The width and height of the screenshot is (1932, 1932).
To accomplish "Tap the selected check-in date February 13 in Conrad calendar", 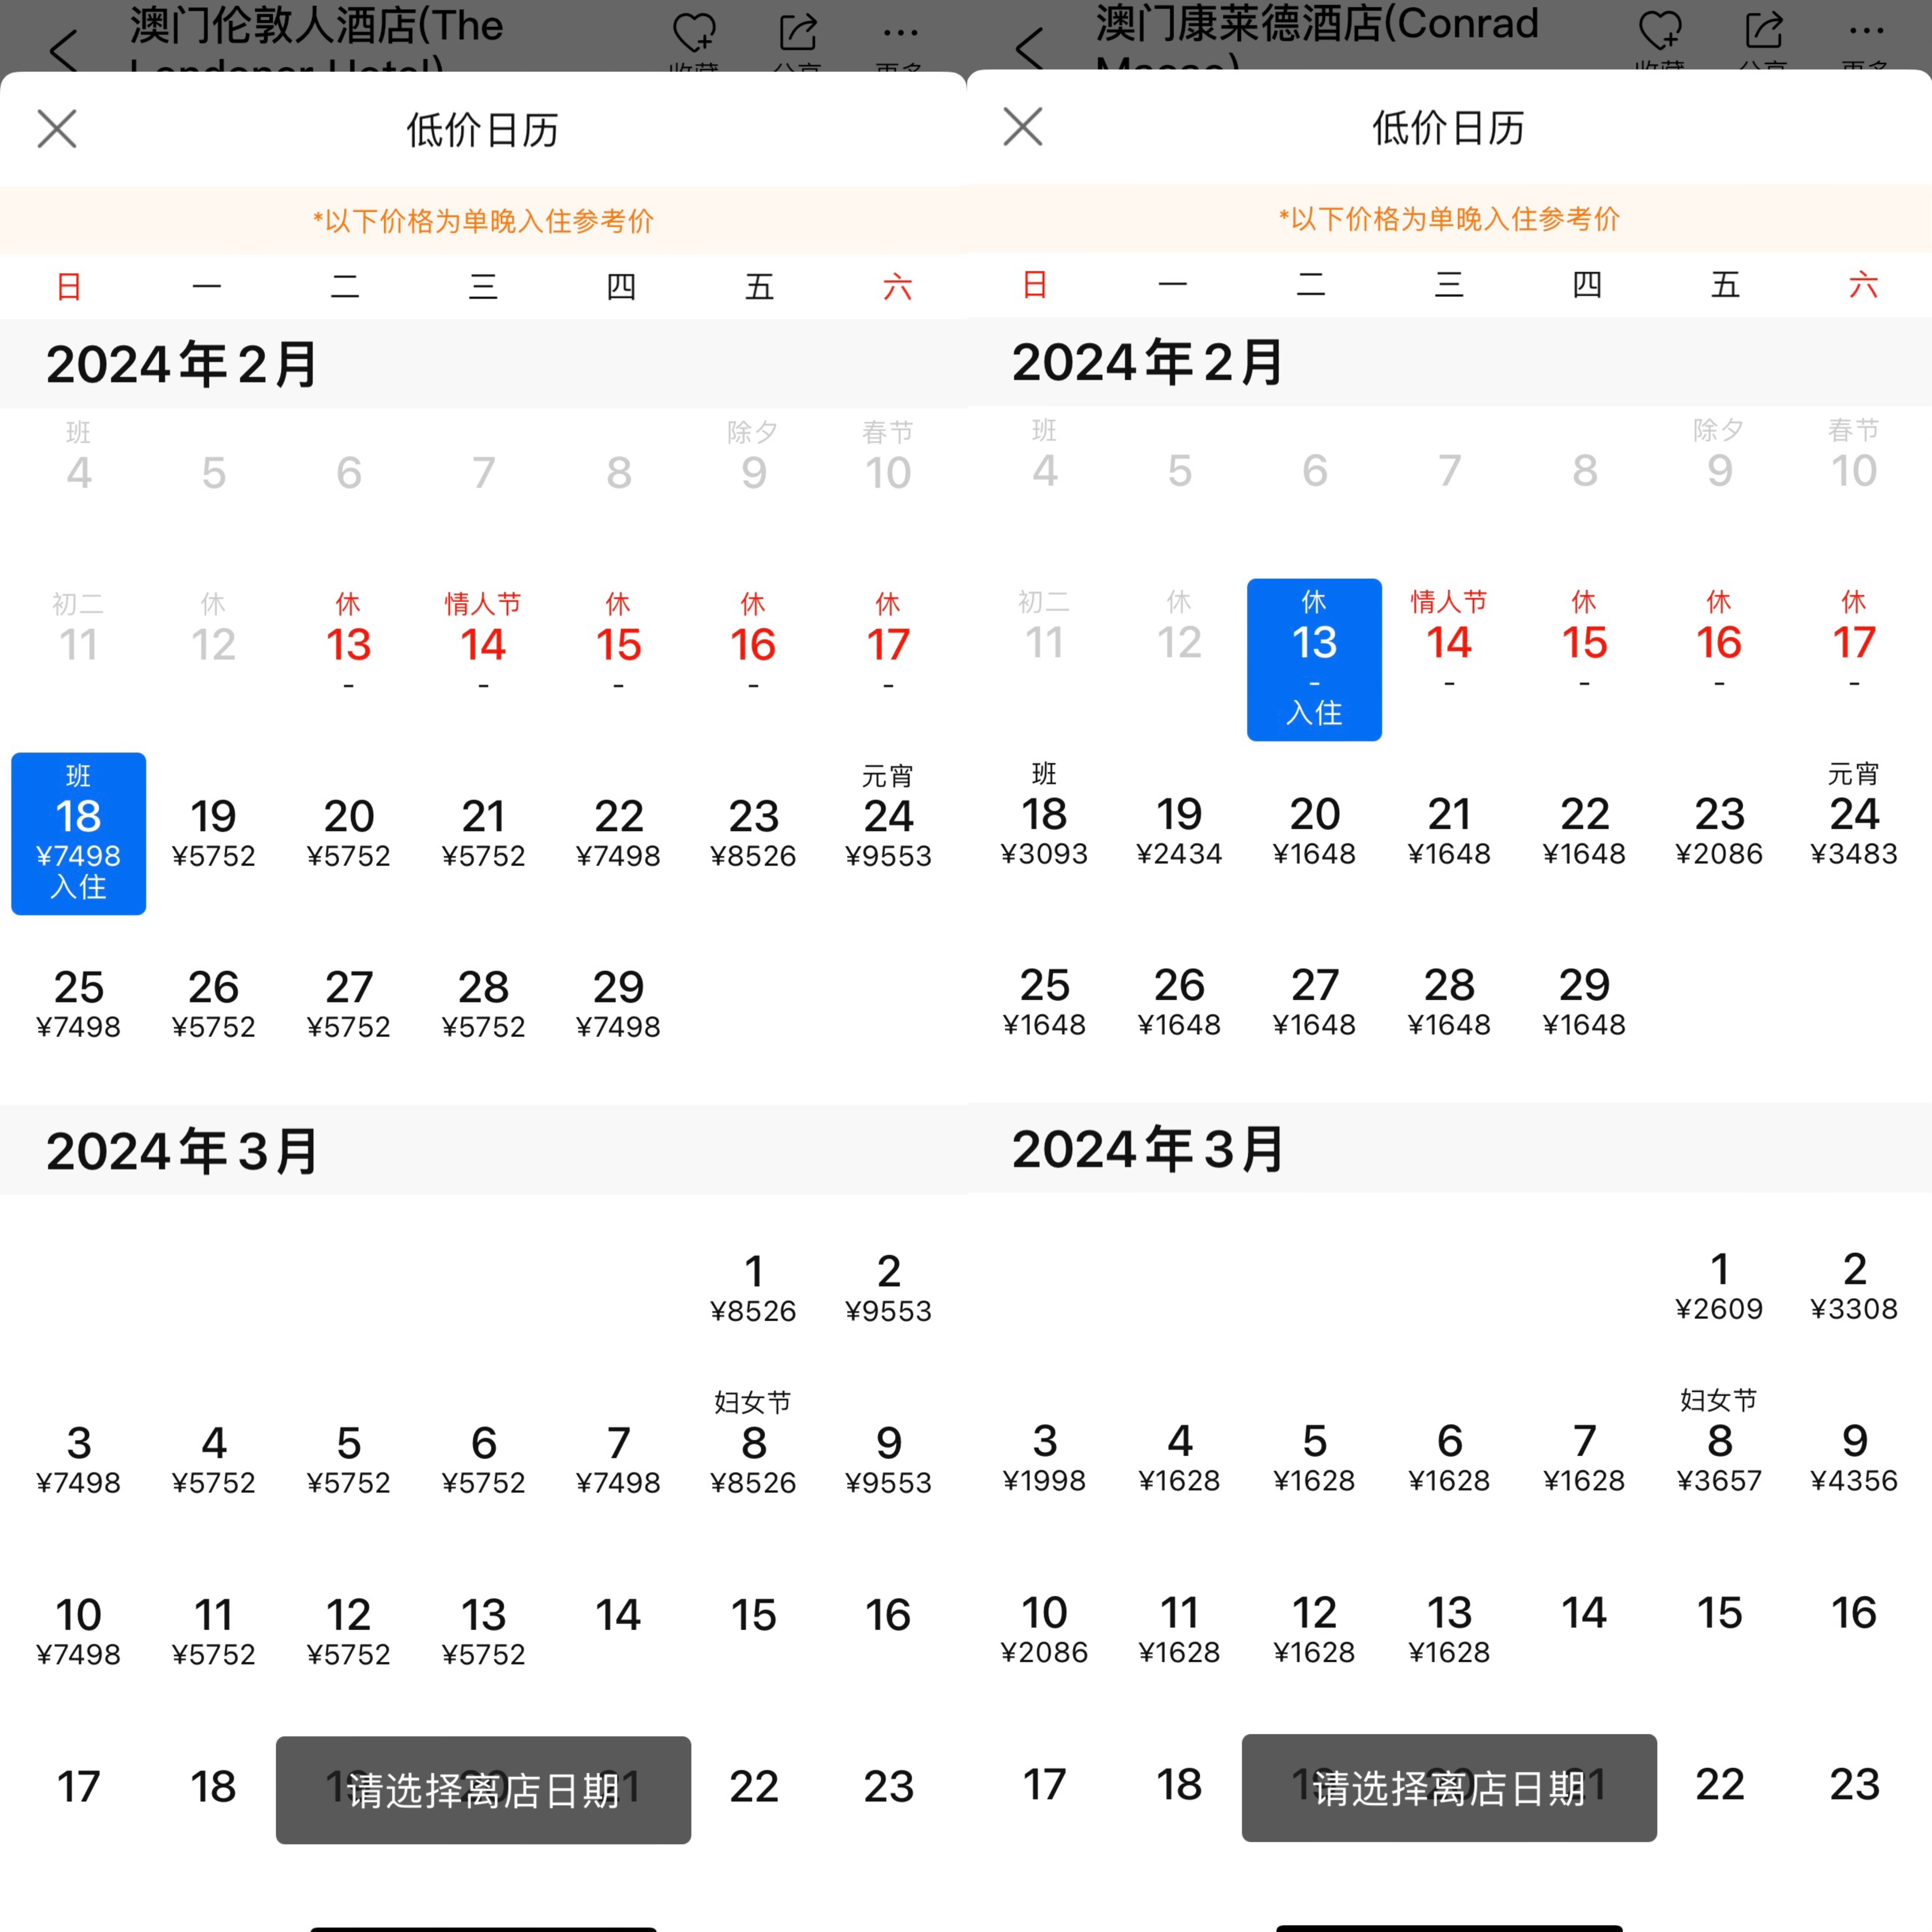I will click(x=1314, y=660).
